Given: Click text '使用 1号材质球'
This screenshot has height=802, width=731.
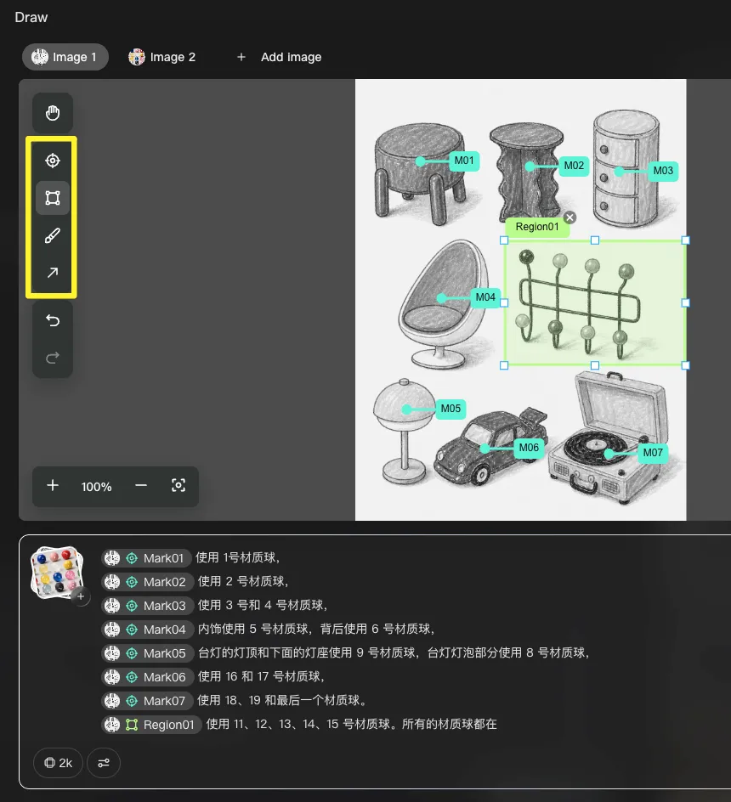Looking at the screenshot, I should pyautogui.click(x=236, y=557).
